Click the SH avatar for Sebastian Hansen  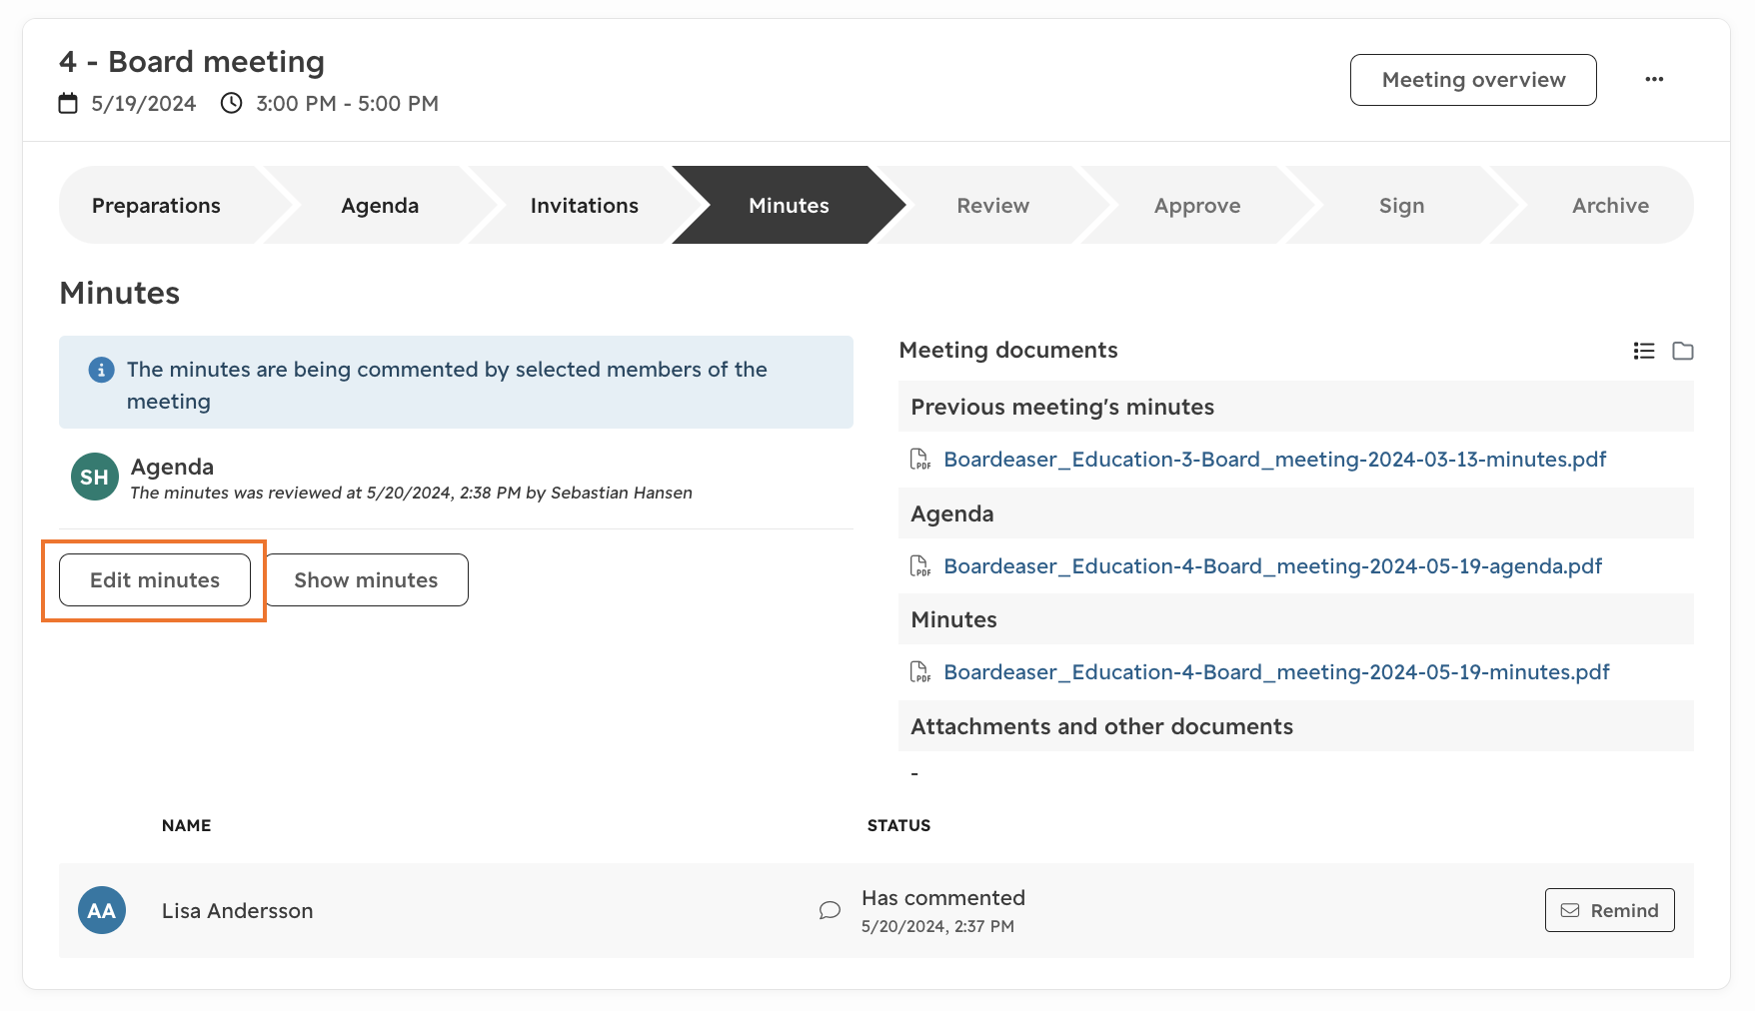(x=95, y=477)
